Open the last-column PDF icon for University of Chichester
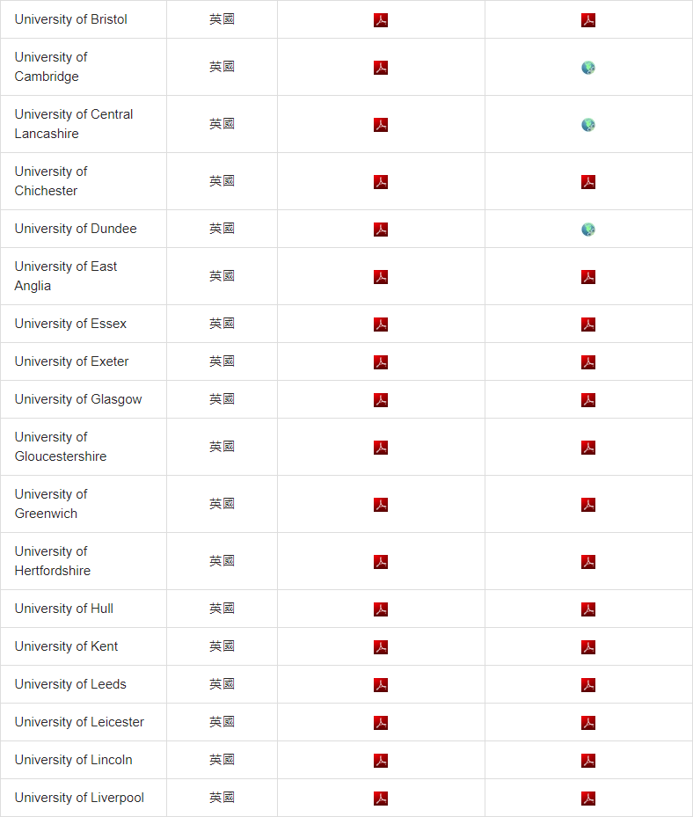Image resolution: width=693 pixels, height=817 pixels. [x=588, y=182]
